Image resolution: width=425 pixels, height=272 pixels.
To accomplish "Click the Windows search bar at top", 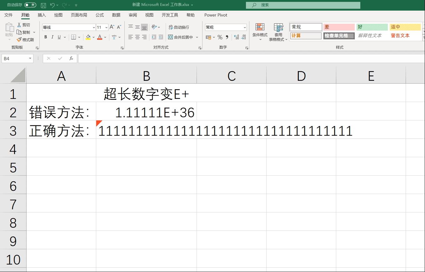I will tap(302, 5).
